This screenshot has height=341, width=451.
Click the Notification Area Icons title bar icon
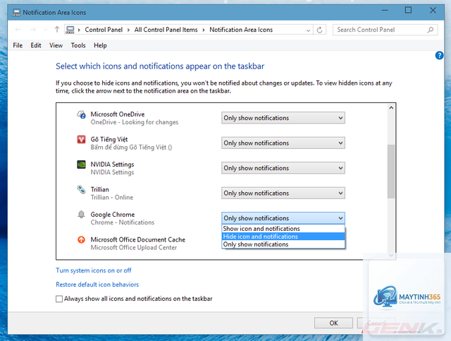click(16, 13)
